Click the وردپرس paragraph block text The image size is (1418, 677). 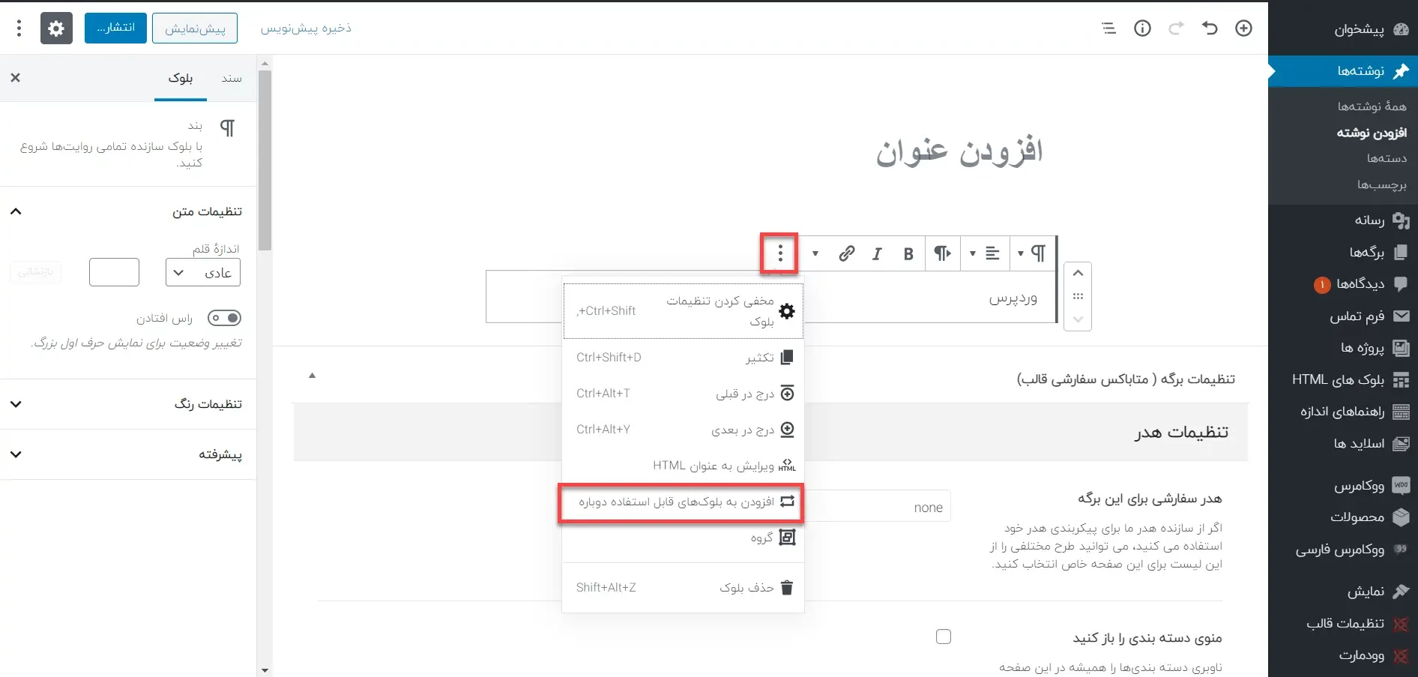1013,298
